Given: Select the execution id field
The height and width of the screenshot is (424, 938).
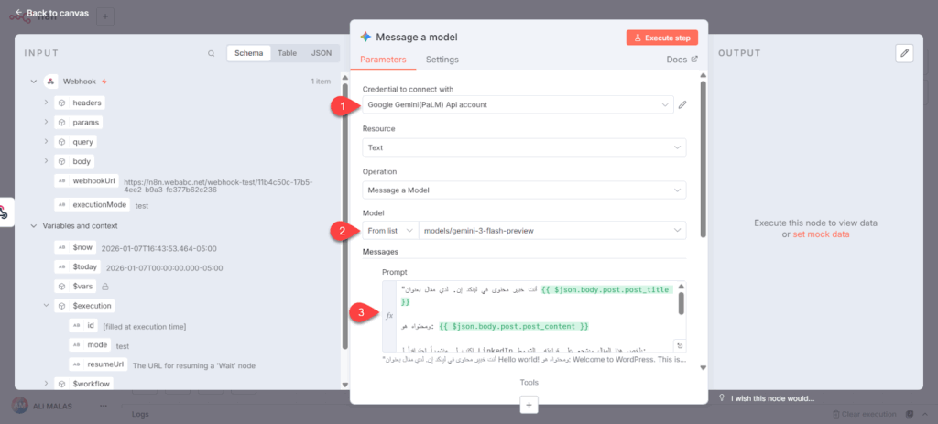Looking at the screenshot, I should pos(83,326).
